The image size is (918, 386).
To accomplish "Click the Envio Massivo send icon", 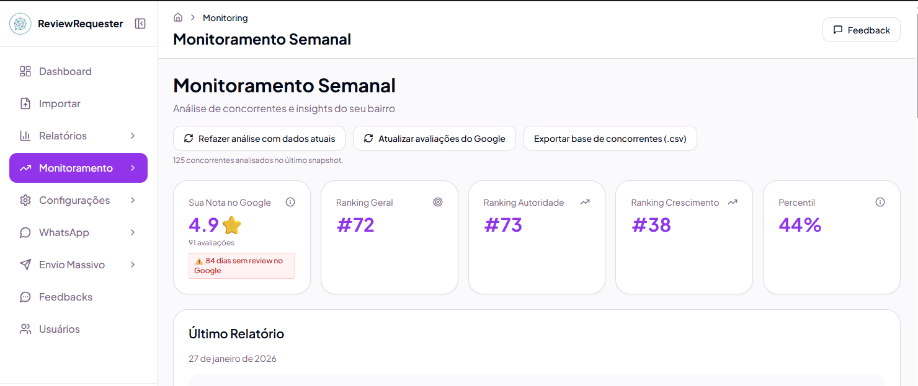I will (x=25, y=265).
